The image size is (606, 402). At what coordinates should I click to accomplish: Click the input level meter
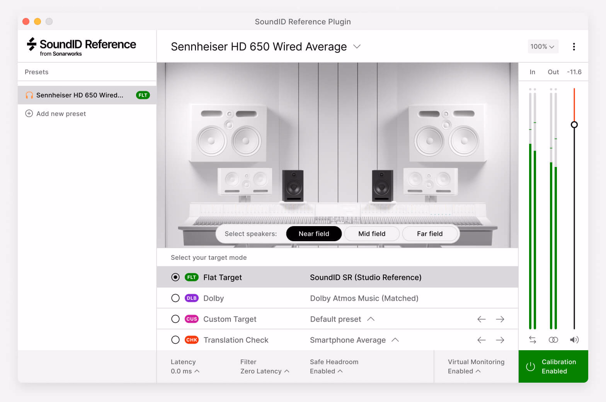click(533, 209)
